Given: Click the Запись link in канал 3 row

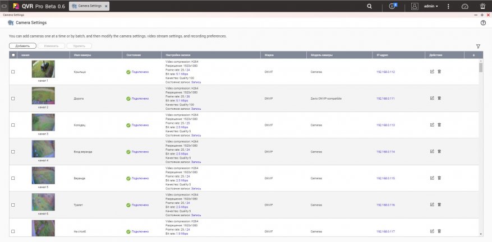Looking at the screenshot, I should [x=196, y=136].
